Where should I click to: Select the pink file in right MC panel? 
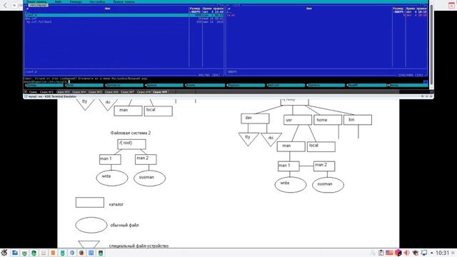tap(231, 15)
